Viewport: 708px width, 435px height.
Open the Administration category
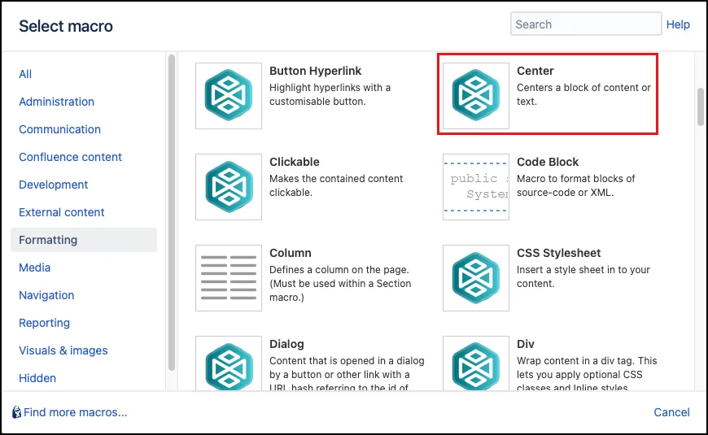(56, 102)
